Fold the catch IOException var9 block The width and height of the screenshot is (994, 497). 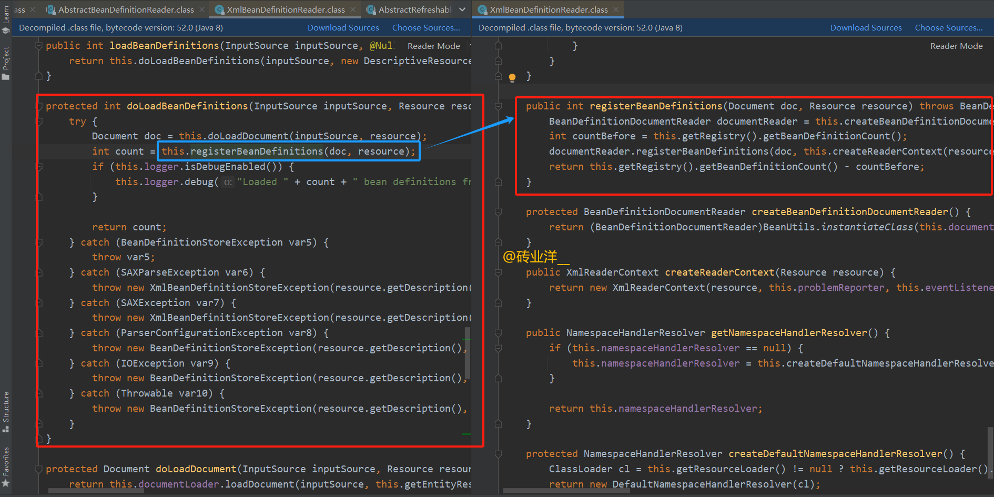38,363
